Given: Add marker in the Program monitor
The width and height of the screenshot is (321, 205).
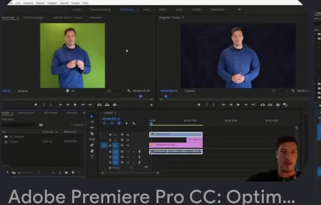Looking at the screenshot, I should pyautogui.click(x=199, y=105).
